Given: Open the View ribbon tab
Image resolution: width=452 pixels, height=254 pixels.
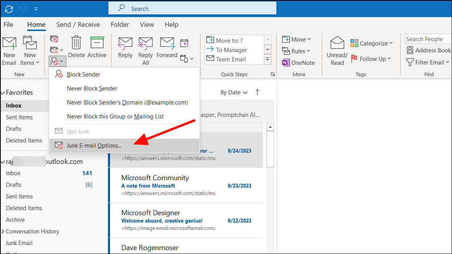Looking at the screenshot, I should 147,24.
